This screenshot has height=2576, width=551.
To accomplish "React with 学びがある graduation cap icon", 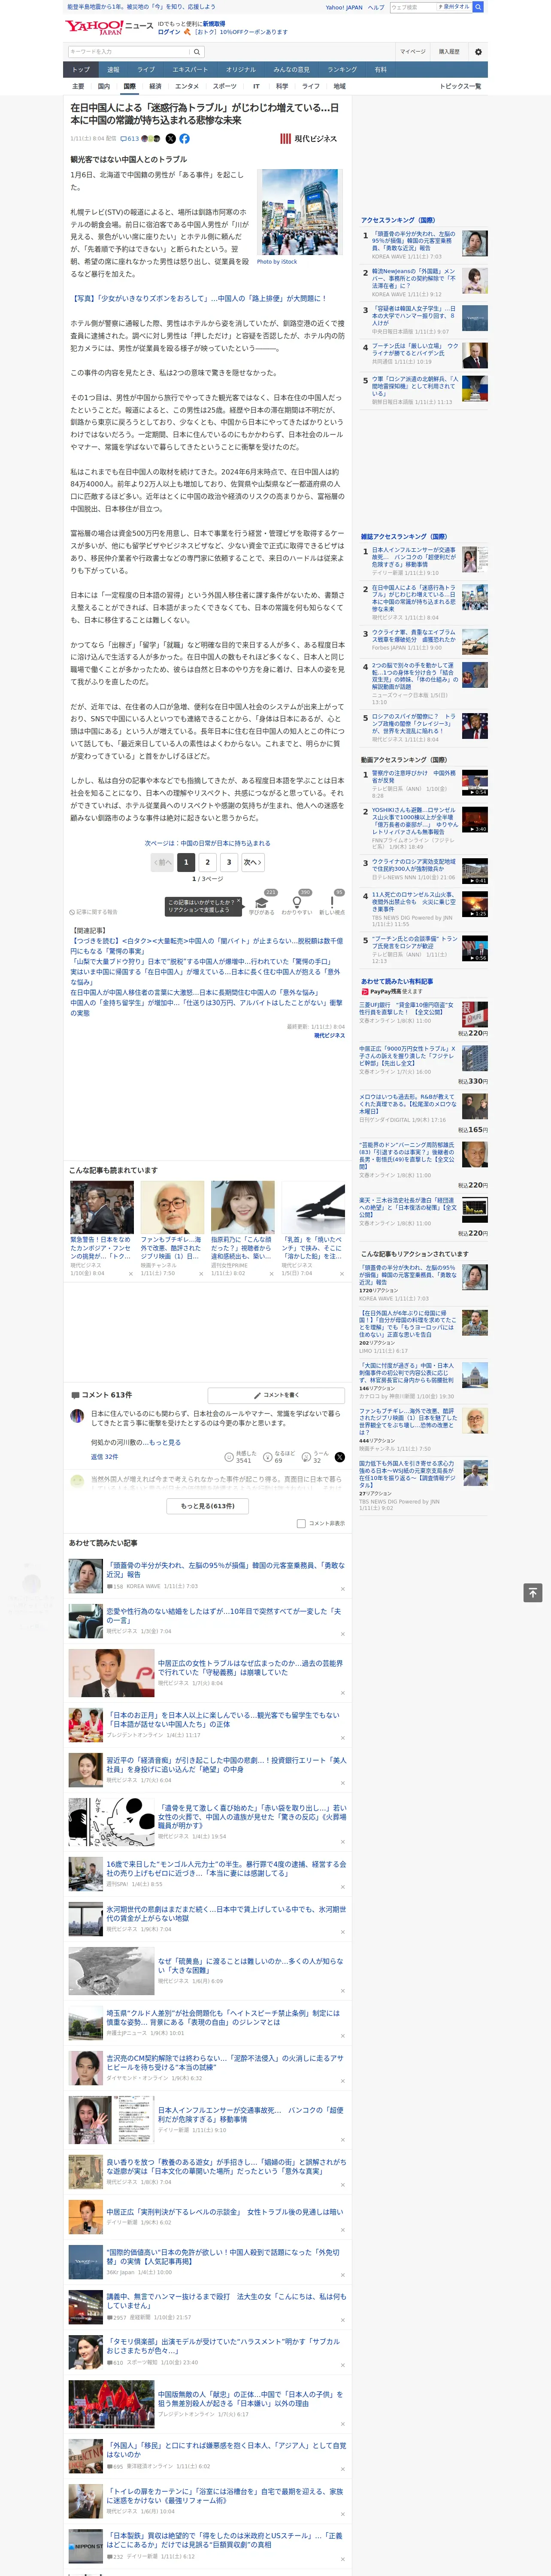I will pyautogui.click(x=262, y=902).
